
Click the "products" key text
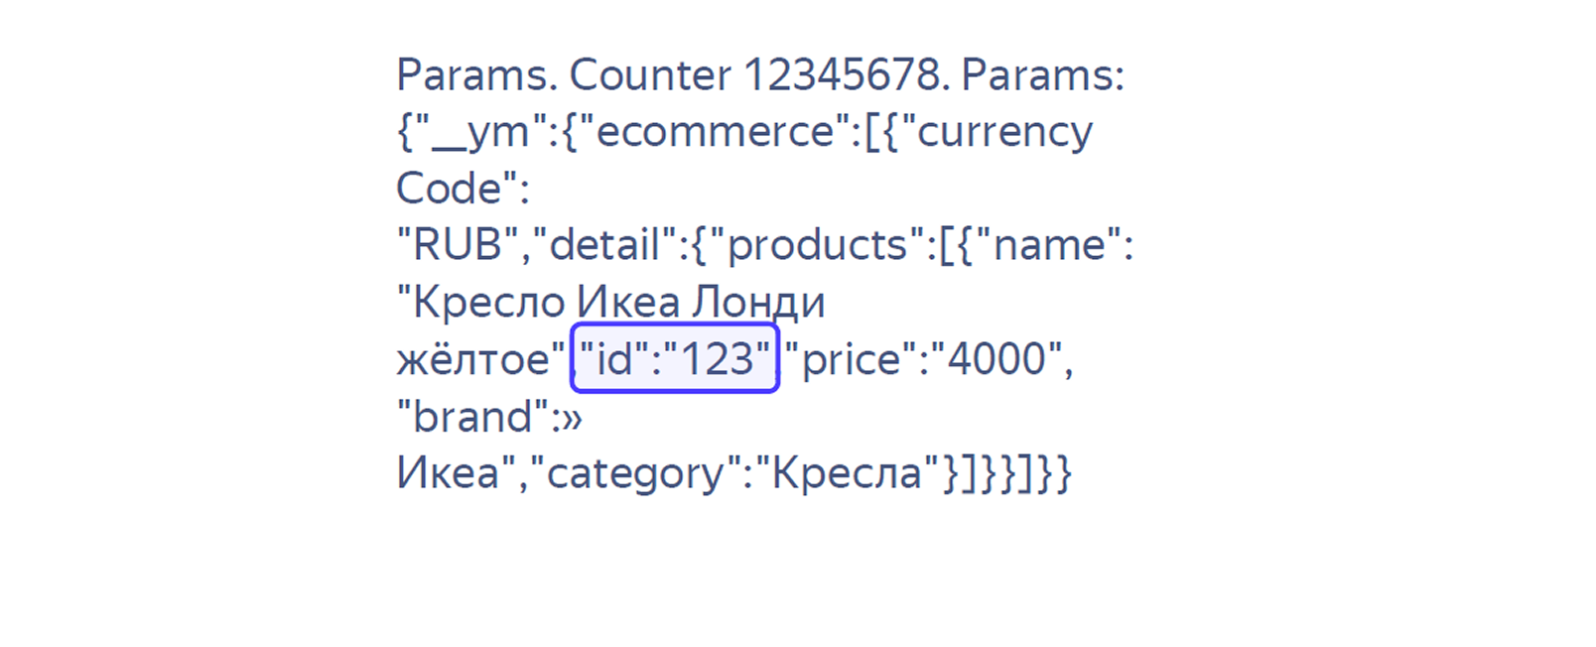(x=818, y=244)
